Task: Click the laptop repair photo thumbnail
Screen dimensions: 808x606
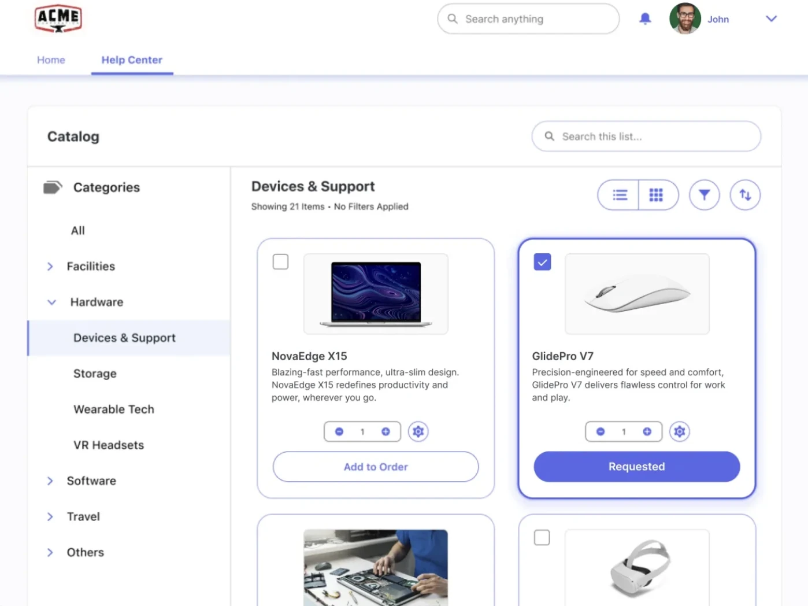Action: [376, 568]
